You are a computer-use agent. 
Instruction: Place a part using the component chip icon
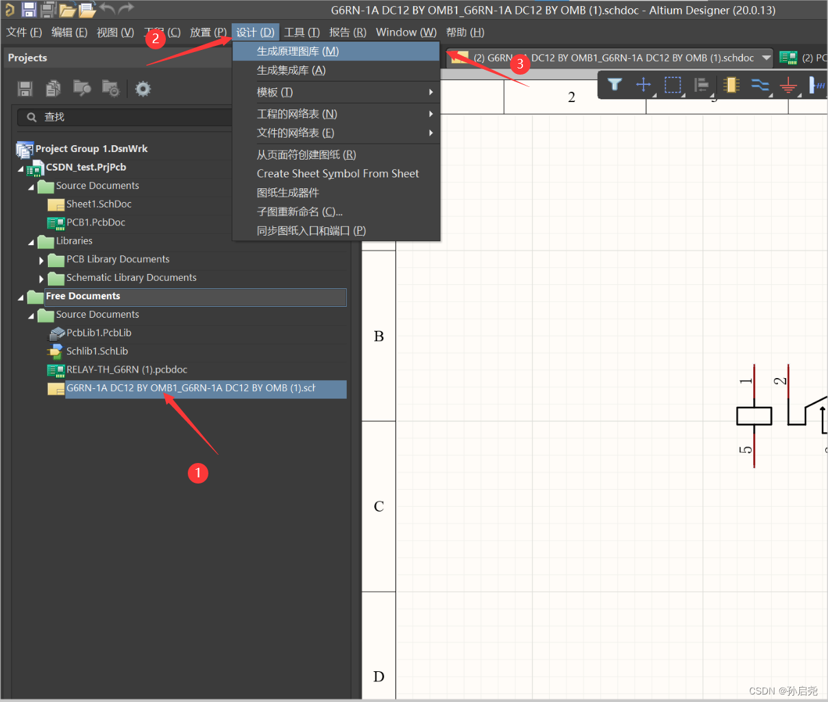[x=731, y=84]
